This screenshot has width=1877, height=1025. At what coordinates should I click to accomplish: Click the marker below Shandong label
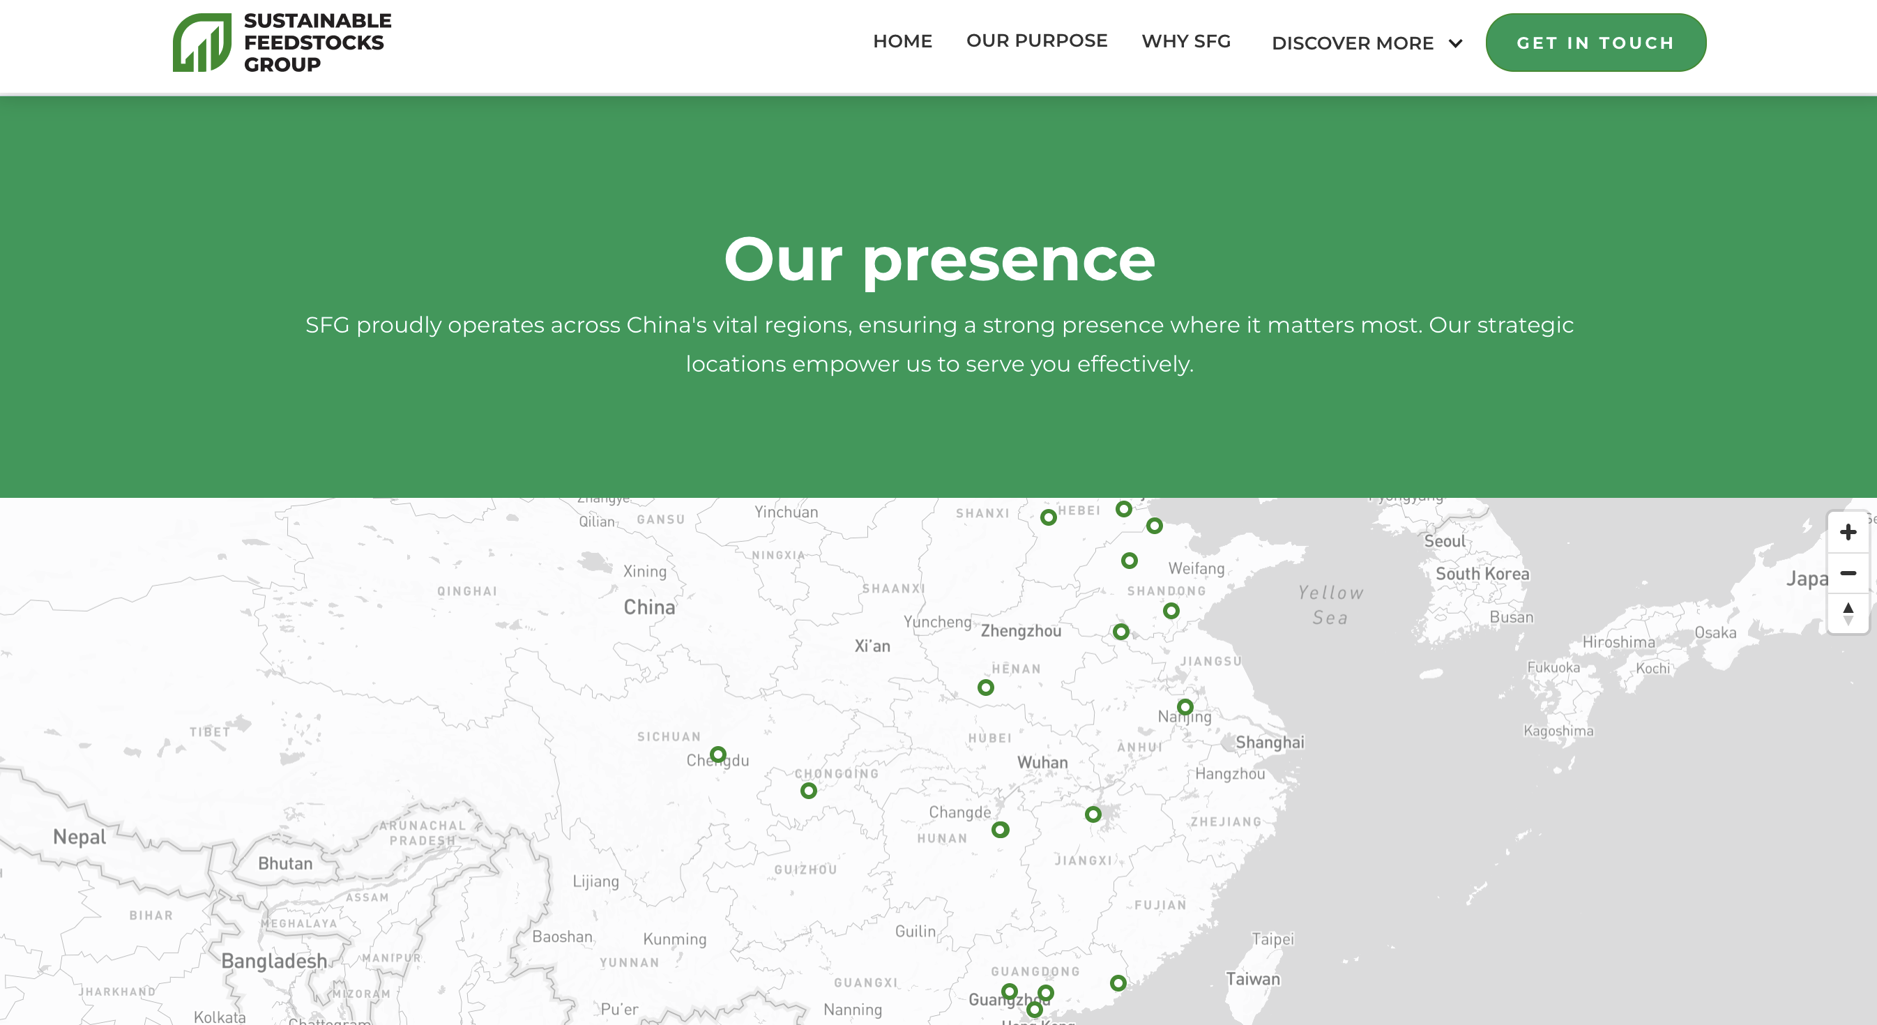pos(1170,611)
